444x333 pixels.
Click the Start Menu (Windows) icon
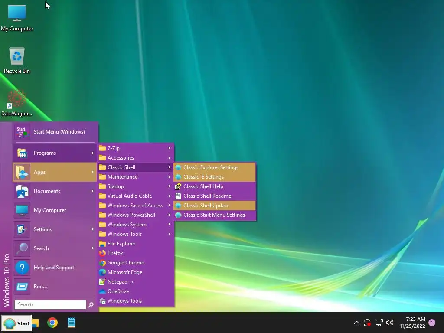[x=22, y=132]
